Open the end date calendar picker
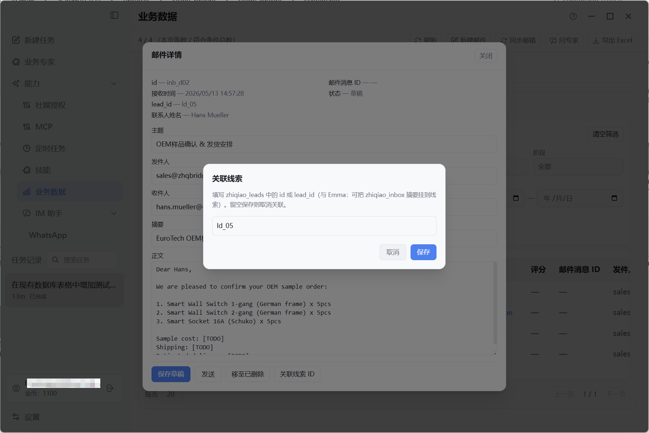Screen dimensions: 649x433 point(614,198)
